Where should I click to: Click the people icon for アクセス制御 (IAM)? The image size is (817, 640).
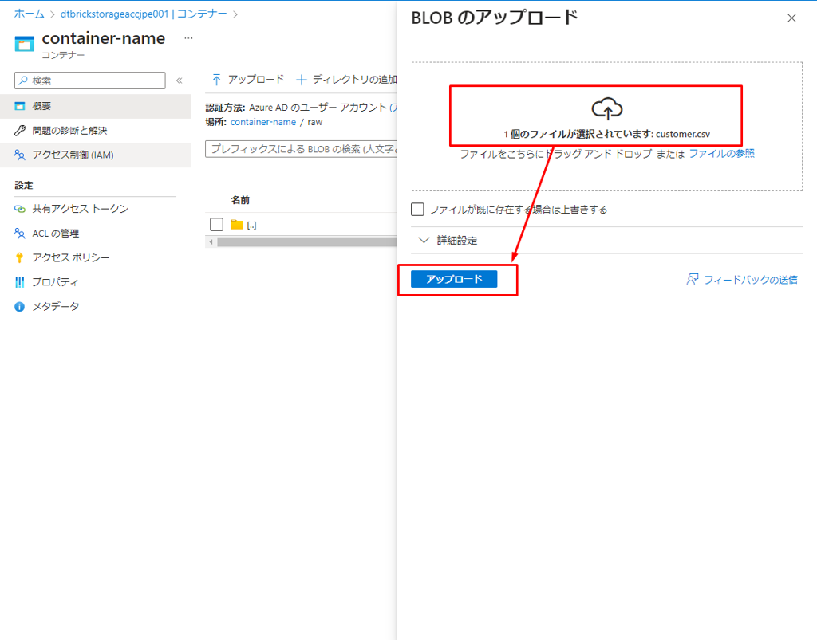click(x=20, y=155)
